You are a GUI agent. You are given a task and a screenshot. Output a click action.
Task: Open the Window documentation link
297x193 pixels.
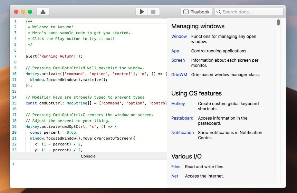[x=179, y=37]
